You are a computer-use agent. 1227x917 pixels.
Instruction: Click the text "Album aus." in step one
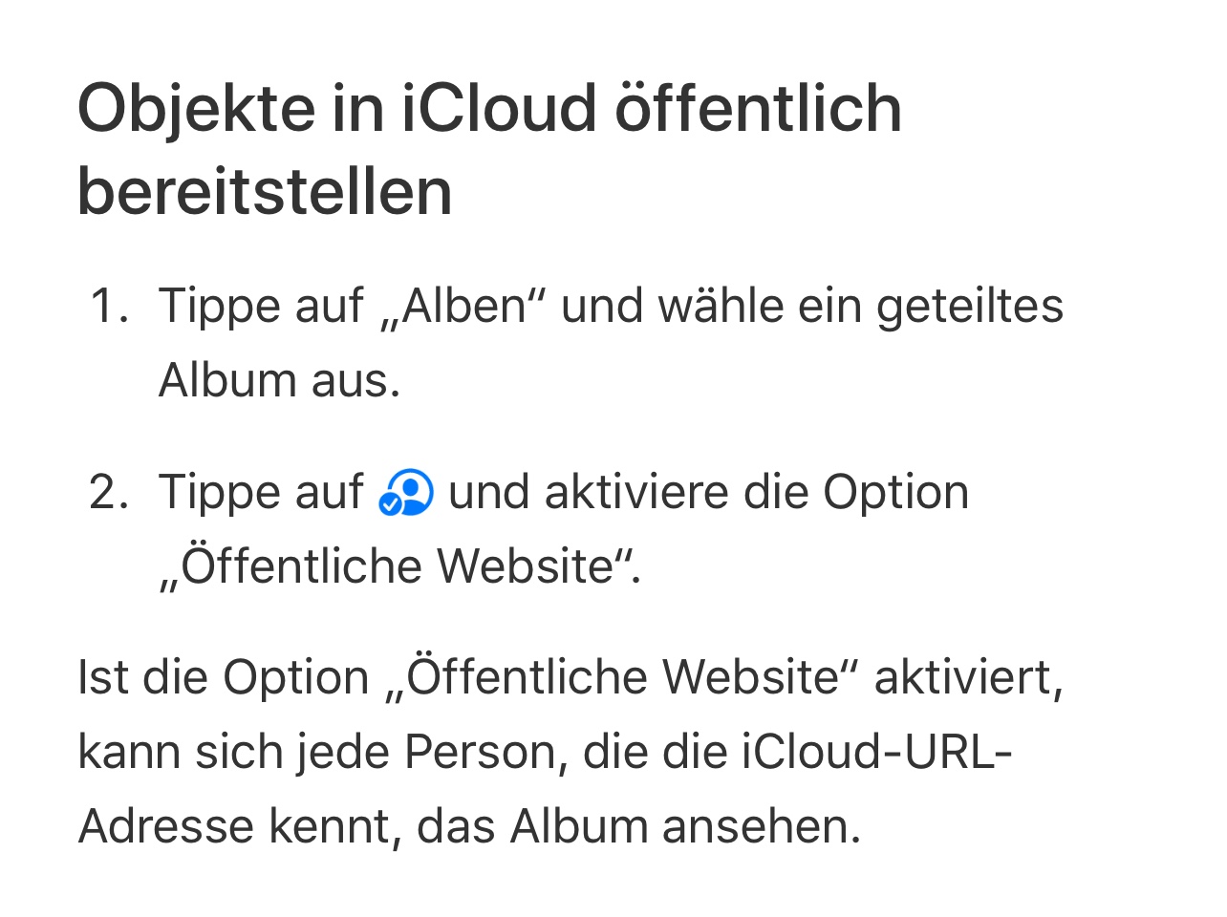coord(279,380)
